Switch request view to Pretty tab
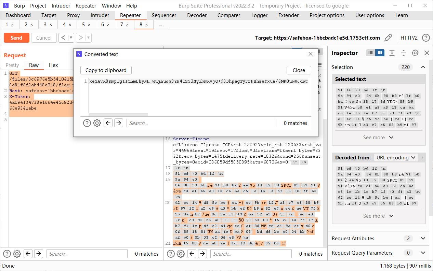Screen dimensions: 433x271 [12, 65]
